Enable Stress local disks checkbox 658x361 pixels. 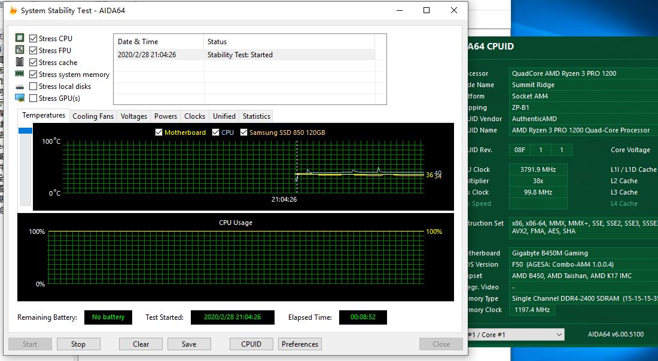33,87
